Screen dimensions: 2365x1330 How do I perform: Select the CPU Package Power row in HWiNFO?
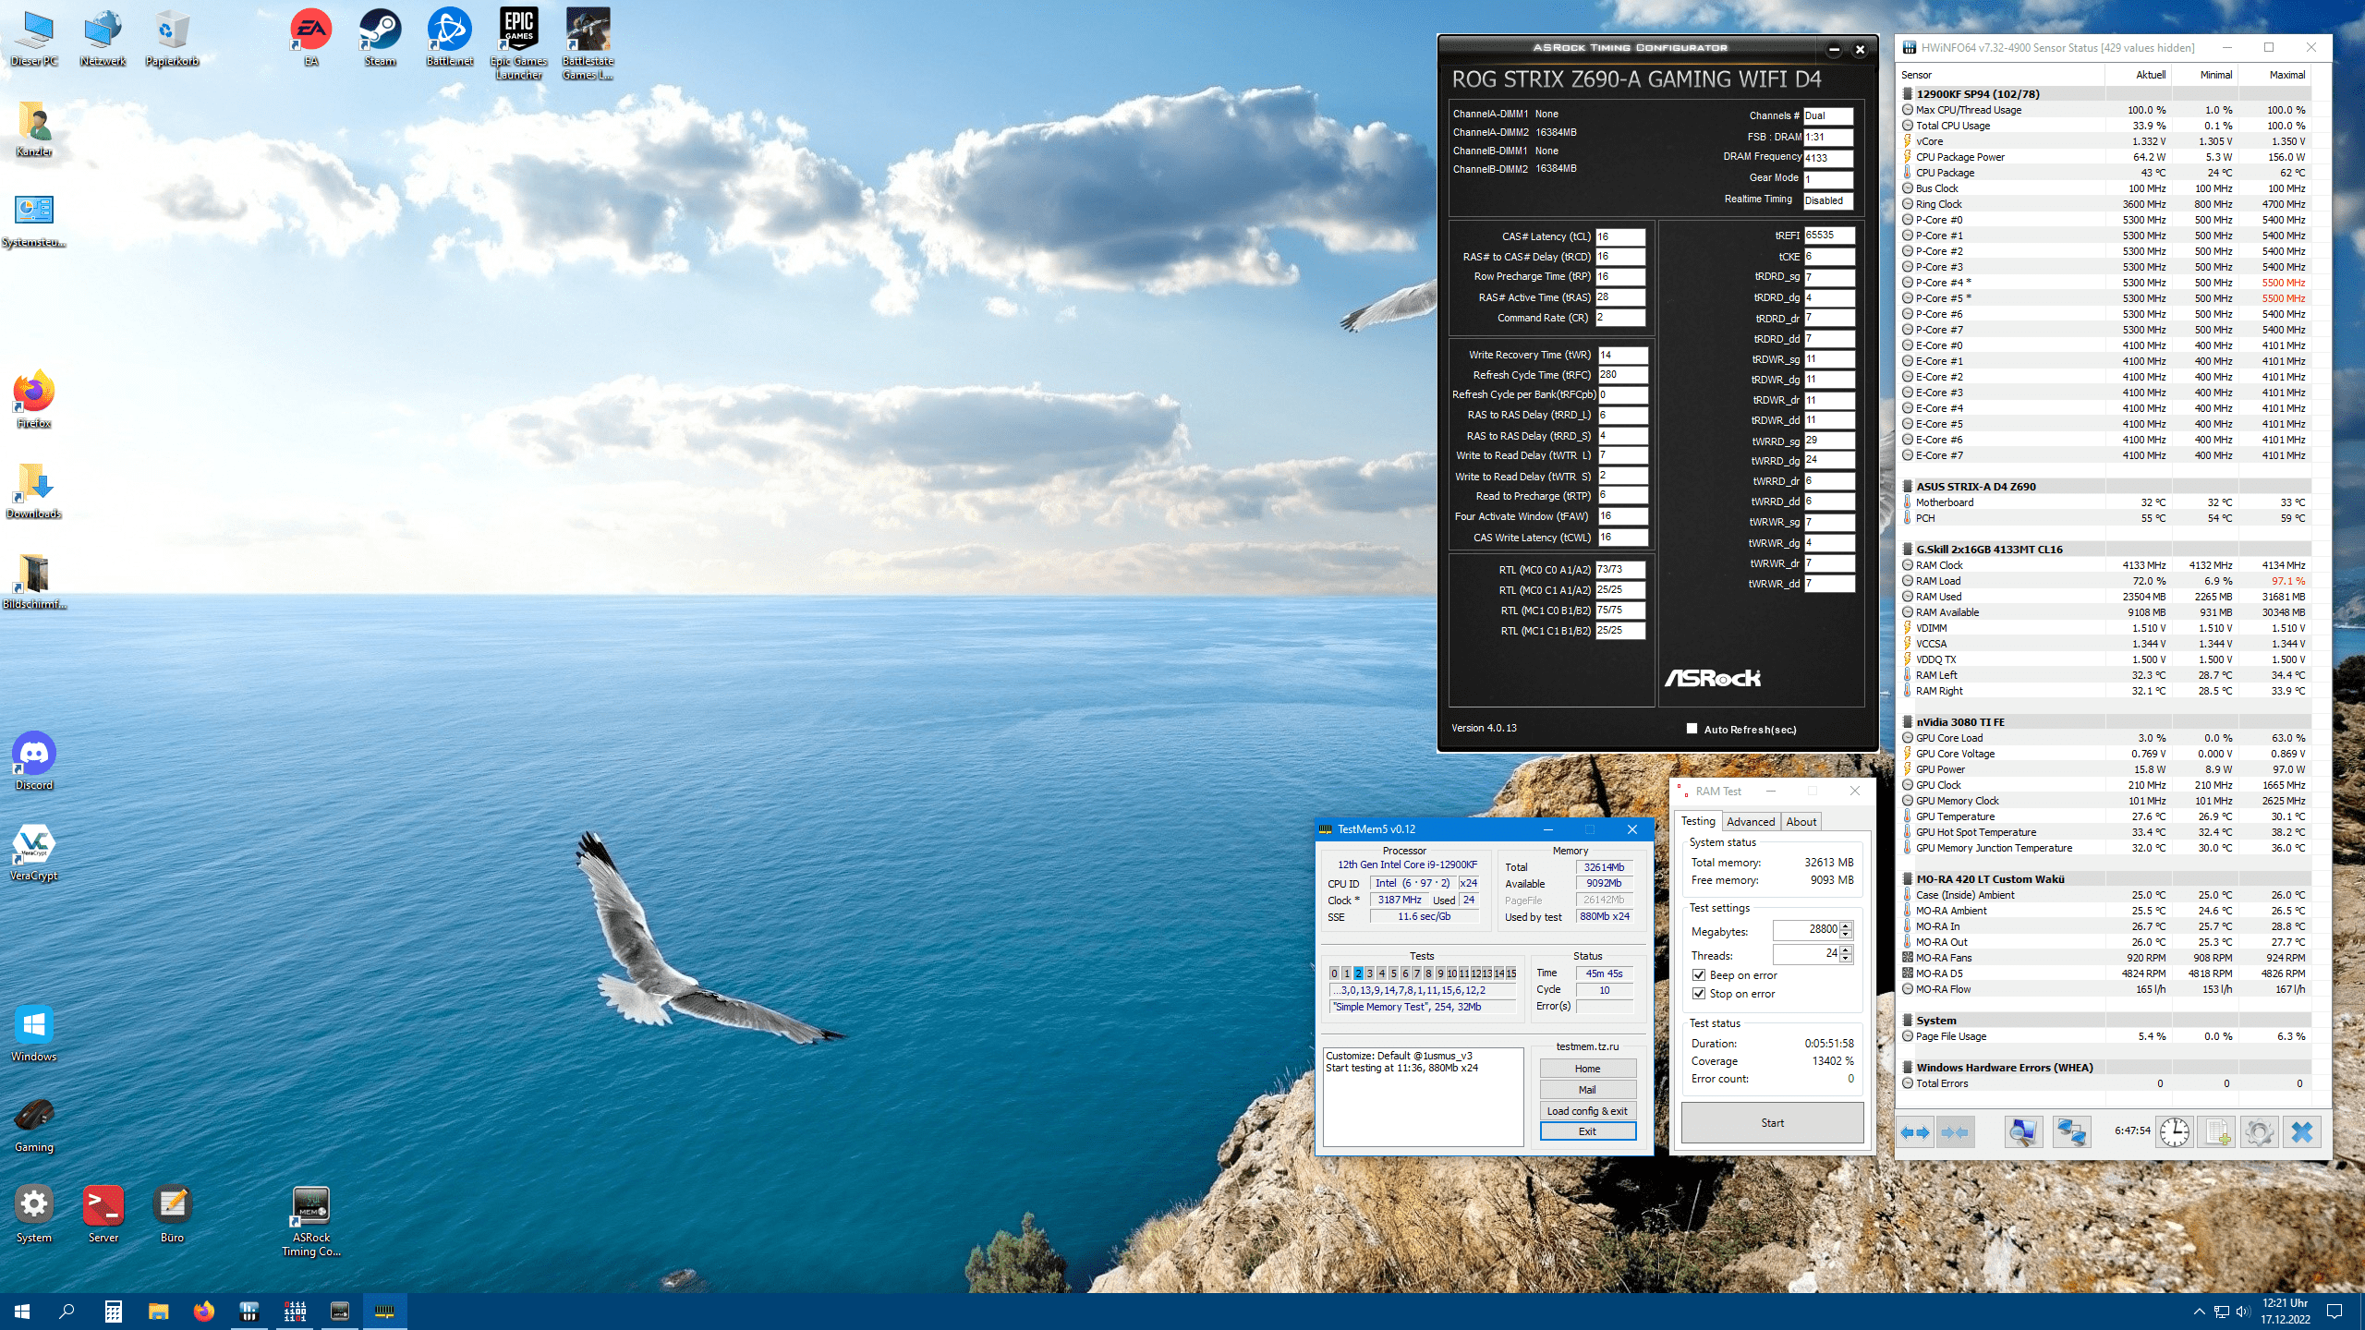[2105, 157]
